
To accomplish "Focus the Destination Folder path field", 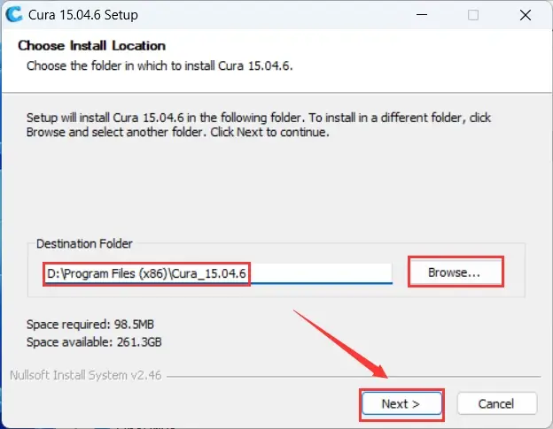I will (218, 273).
